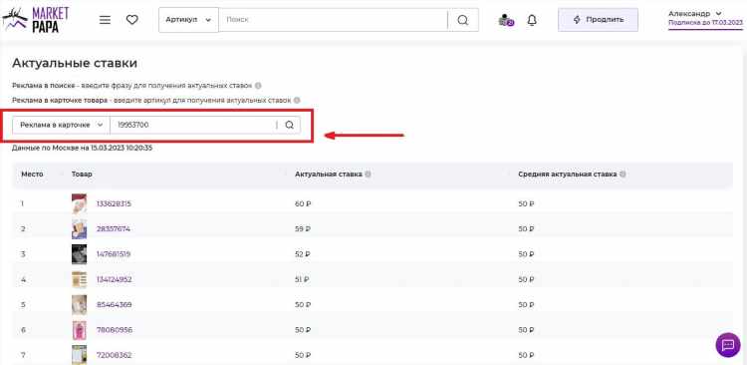Expand the Реклама в карточке dropdown
This screenshot has width=747, height=365.
tap(61, 125)
